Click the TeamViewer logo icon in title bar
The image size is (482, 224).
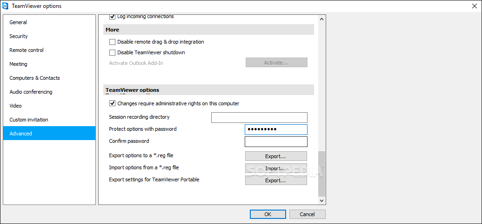click(x=5, y=6)
